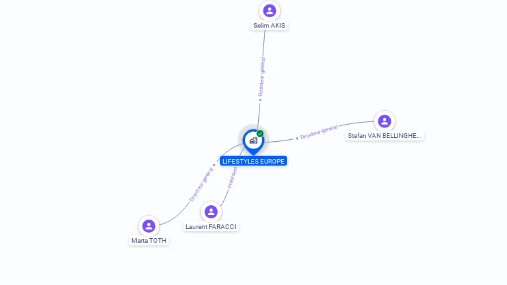
Task: Click arrow marker on Stefan VAN BELLINGHE edge
Action: pos(296,139)
